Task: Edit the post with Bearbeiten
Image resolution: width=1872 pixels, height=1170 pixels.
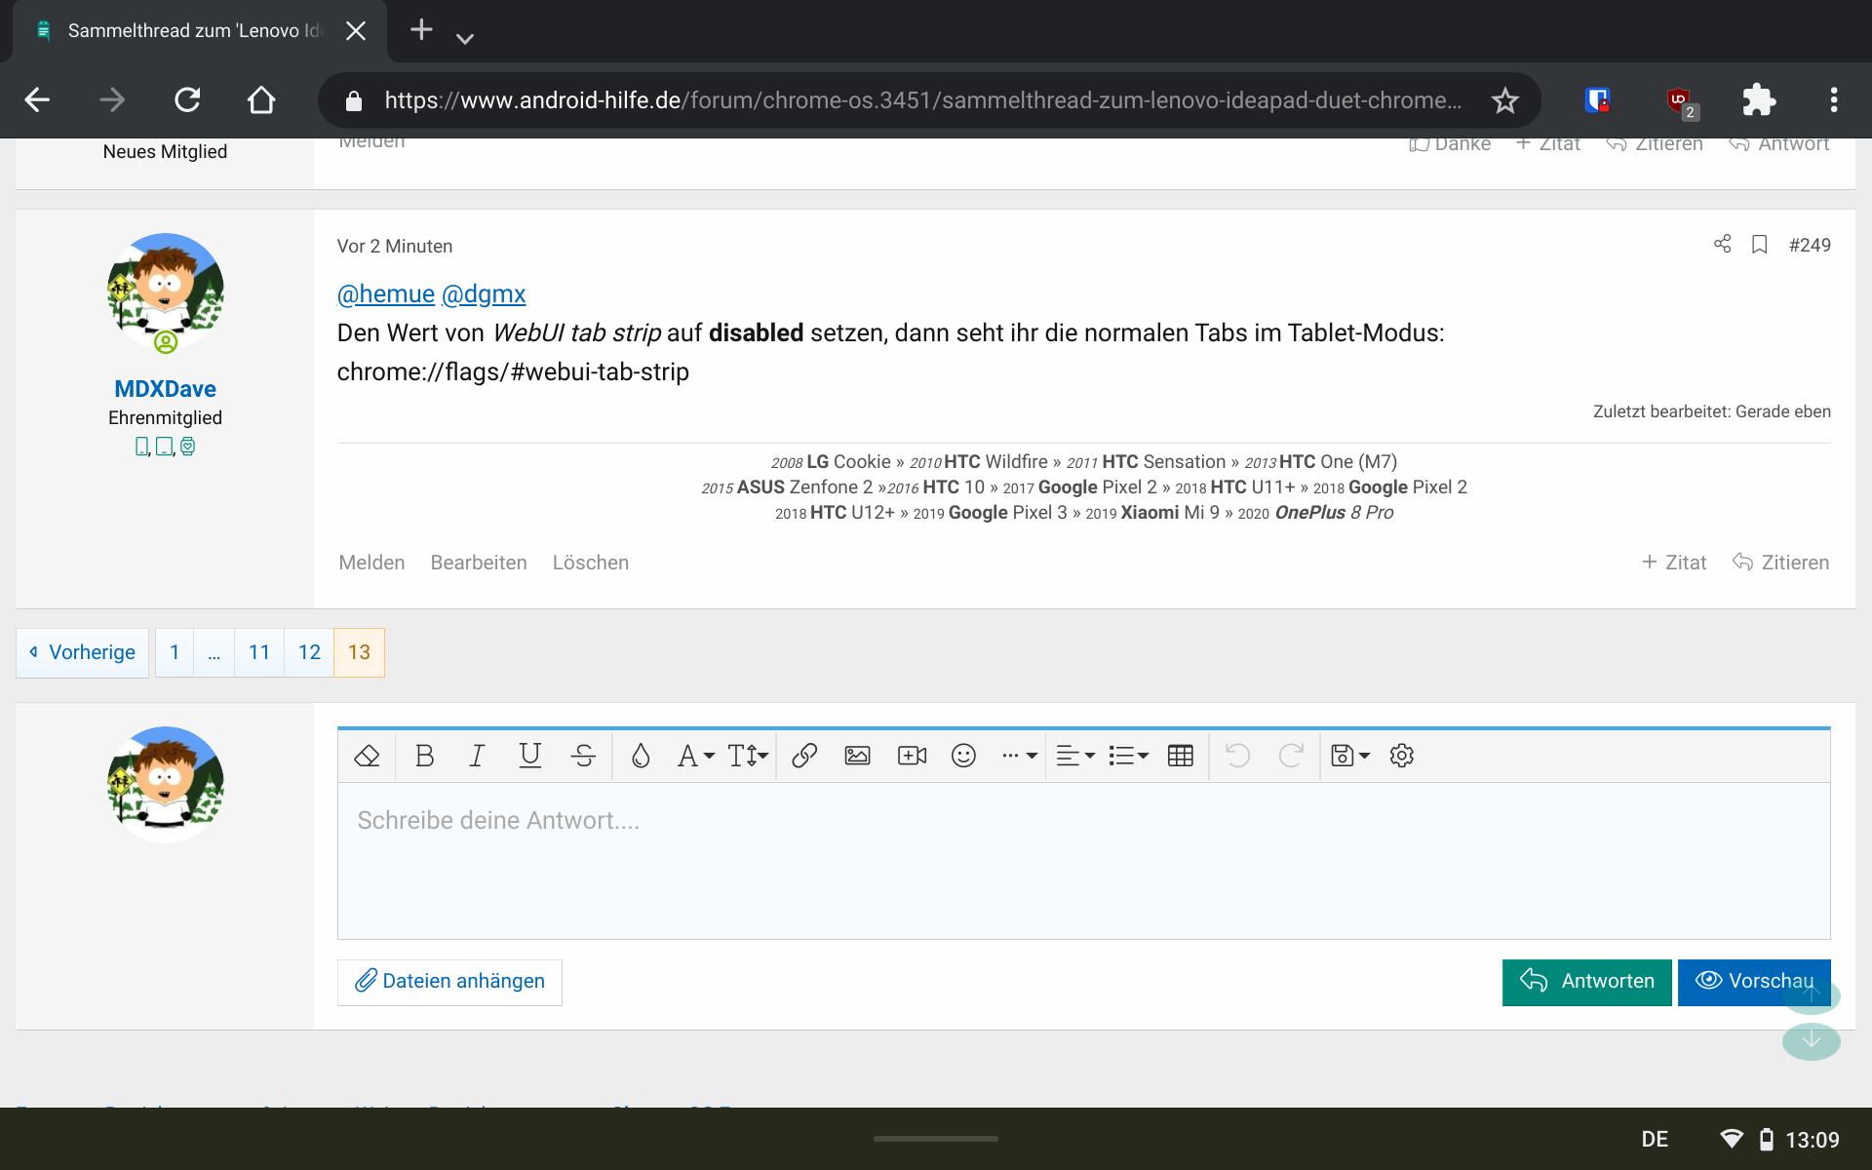Action: pyautogui.click(x=479, y=563)
